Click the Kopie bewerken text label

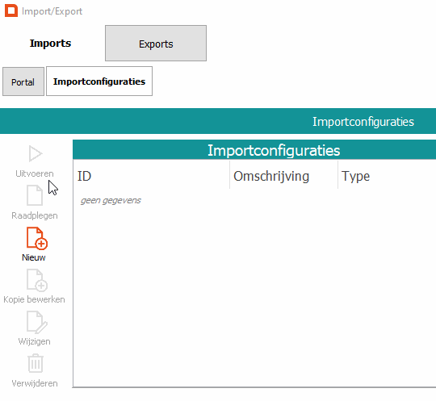click(34, 299)
